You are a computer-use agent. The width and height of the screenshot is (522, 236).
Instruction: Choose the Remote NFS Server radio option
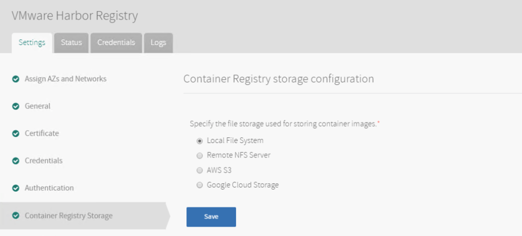200,155
